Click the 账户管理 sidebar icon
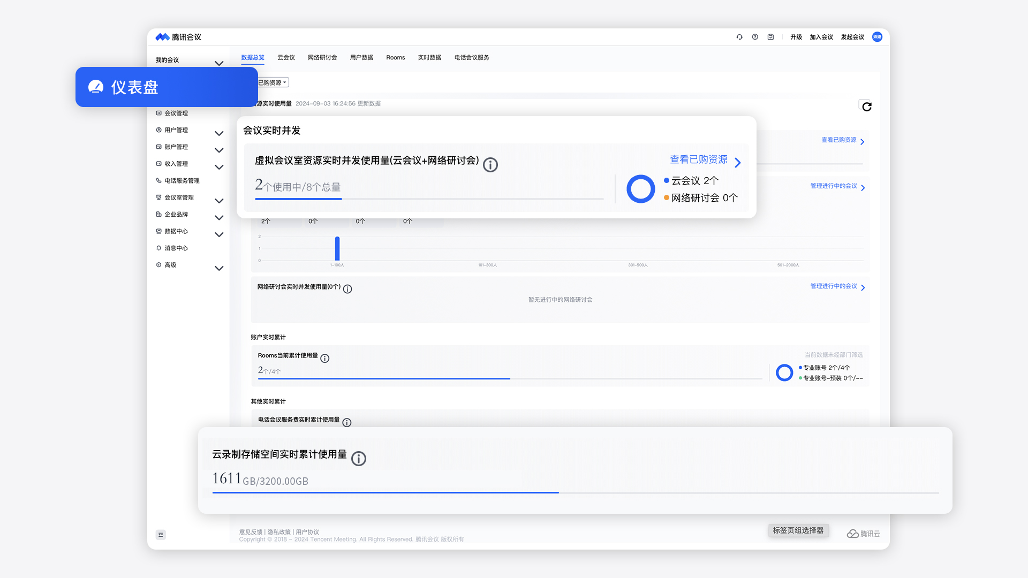The width and height of the screenshot is (1028, 578). (x=158, y=147)
